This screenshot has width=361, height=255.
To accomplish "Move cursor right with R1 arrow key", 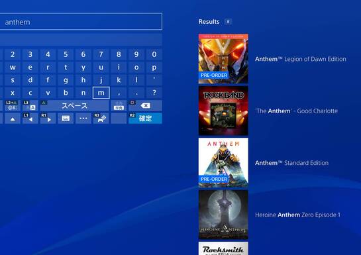I will pyautogui.click(x=48, y=119).
